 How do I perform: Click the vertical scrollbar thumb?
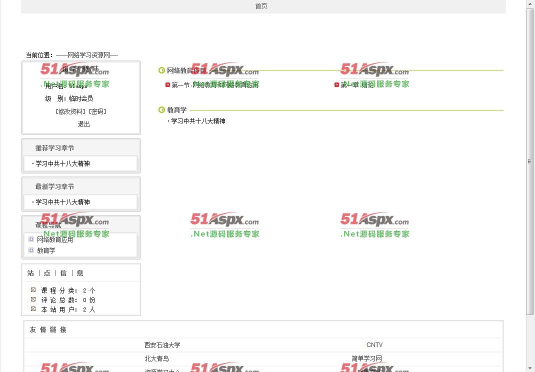click(529, 161)
